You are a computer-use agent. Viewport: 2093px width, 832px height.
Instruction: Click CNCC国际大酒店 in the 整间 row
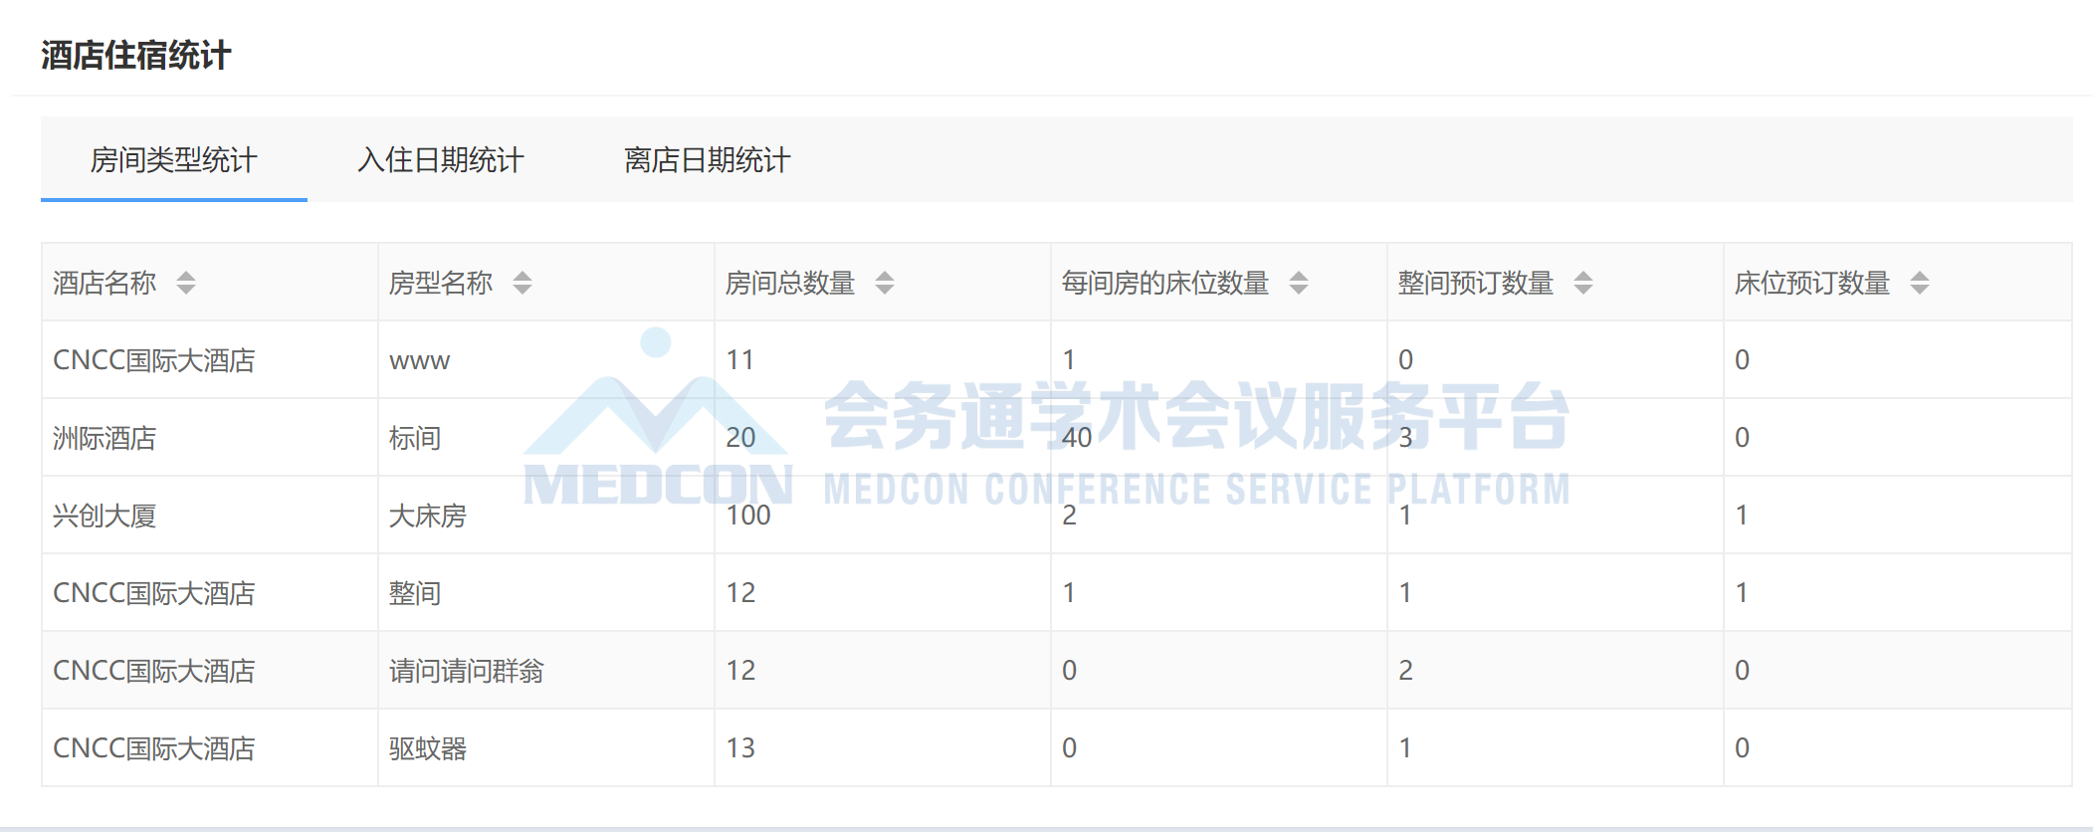point(154,593)
